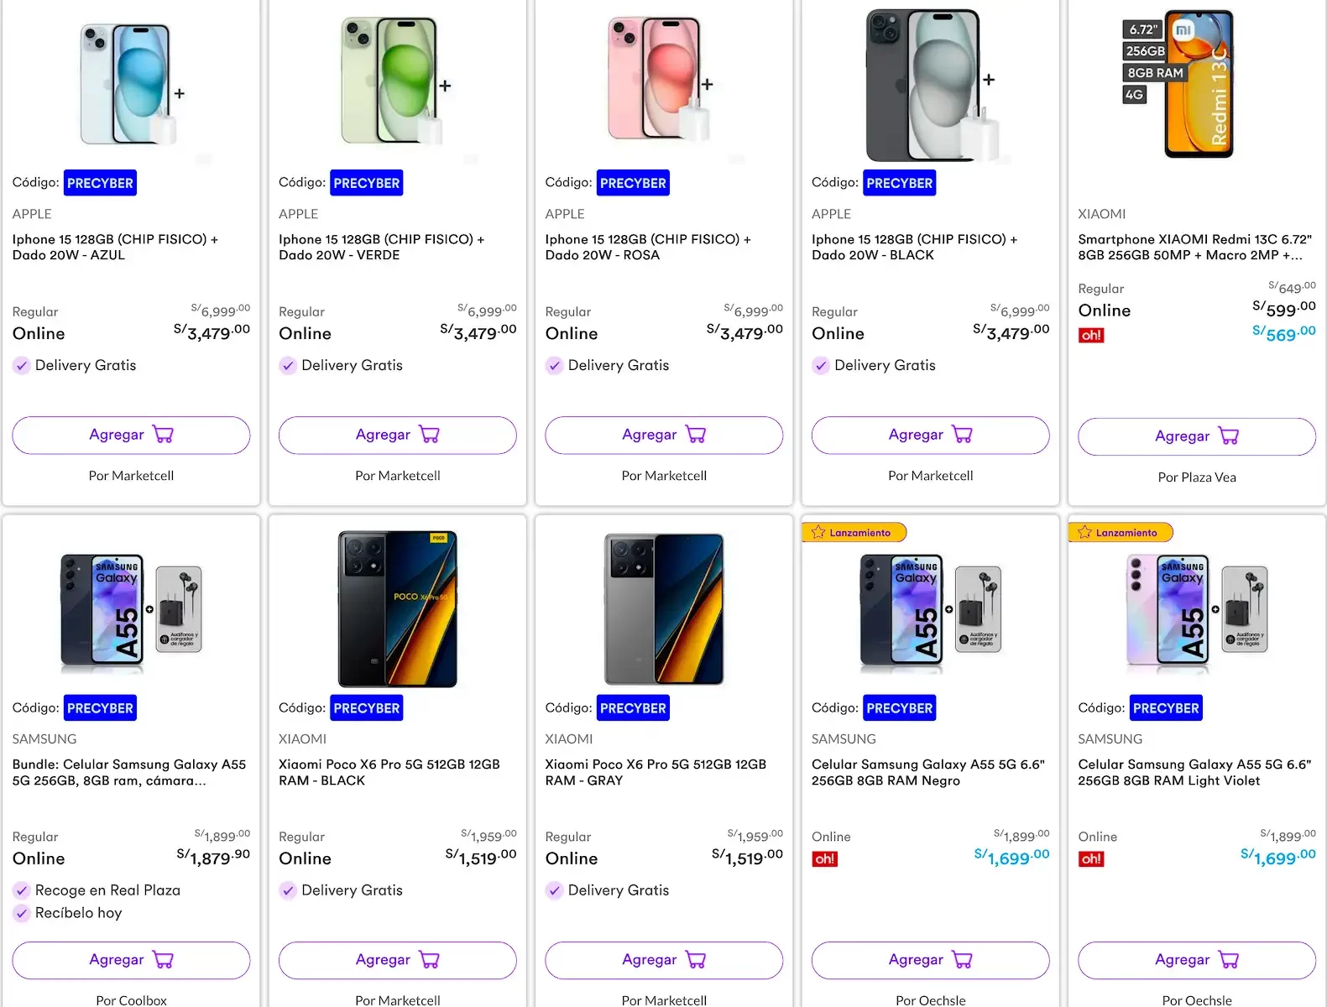Open Samsung Galaxy A55 Bundle title link
The height and width of the screenshot is (1007, 1327).
click(129, 773)
